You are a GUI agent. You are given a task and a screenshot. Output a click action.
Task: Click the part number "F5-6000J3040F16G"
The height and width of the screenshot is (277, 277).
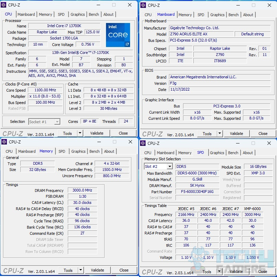click(x=197, y=192)
